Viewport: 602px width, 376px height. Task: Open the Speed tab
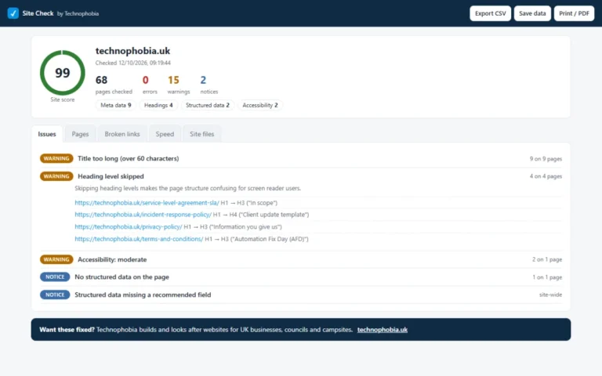(165, 134)
